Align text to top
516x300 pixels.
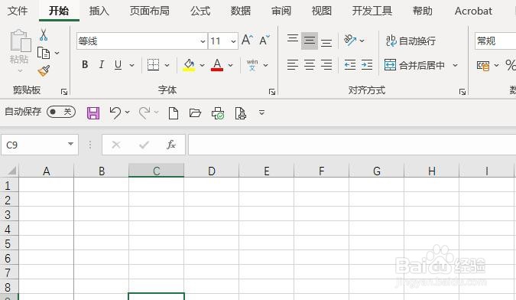click(x=293, y=40)
